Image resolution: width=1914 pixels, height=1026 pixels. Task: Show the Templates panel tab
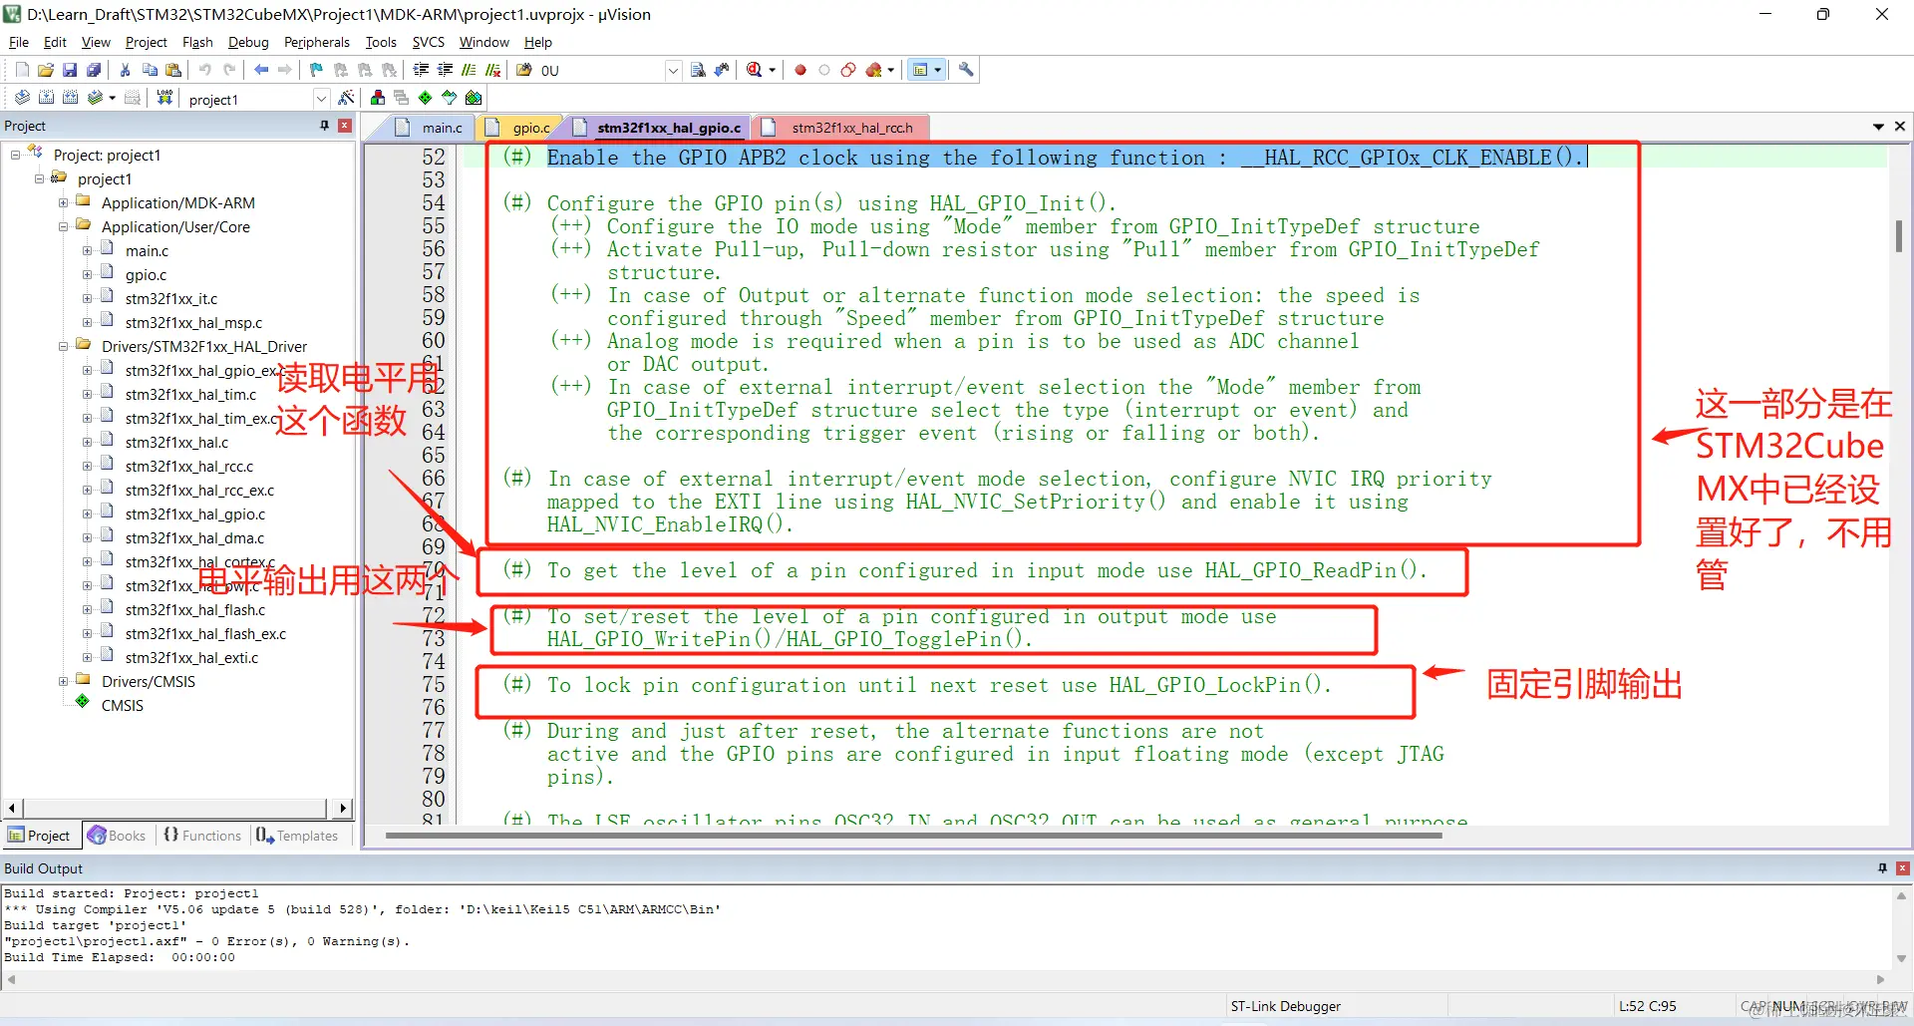click(297, 836)
